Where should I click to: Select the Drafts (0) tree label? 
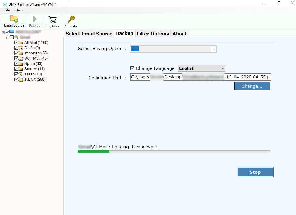(x=32, y=48)
